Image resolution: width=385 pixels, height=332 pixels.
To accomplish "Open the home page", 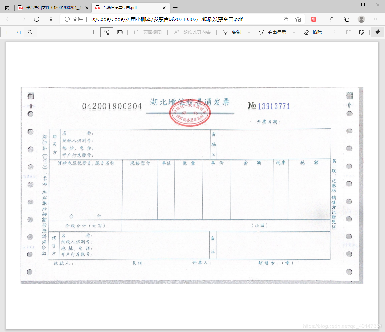I will [x=51, y=19].
